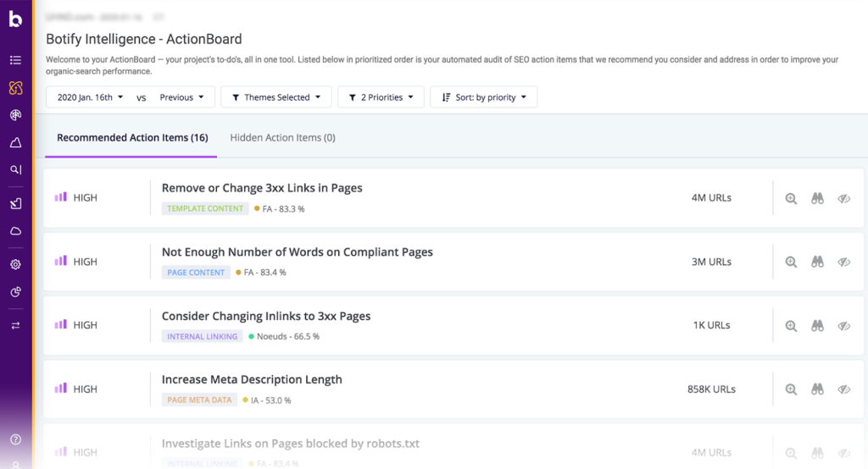868x469 pixels.
Task: Open the 2020 Jan. 16th date dropdown
Action: pos(90,97)
